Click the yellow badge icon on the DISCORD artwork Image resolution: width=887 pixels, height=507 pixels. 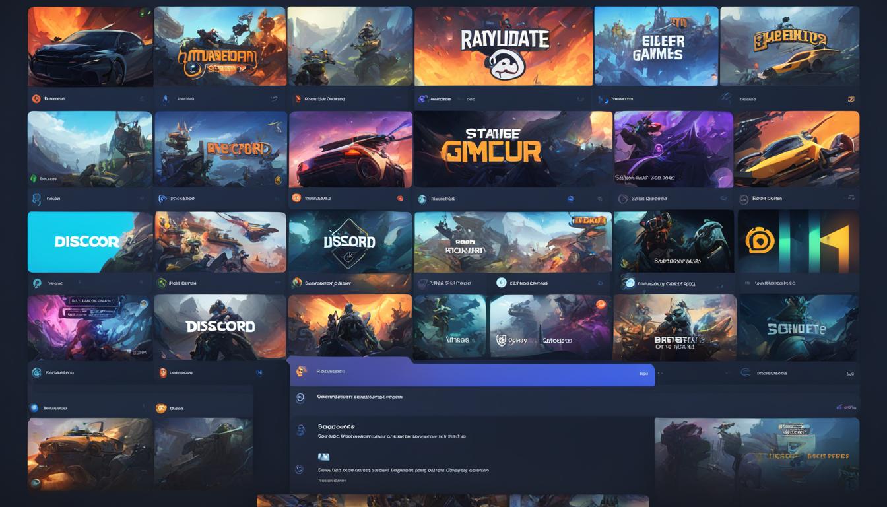point(279,179)
